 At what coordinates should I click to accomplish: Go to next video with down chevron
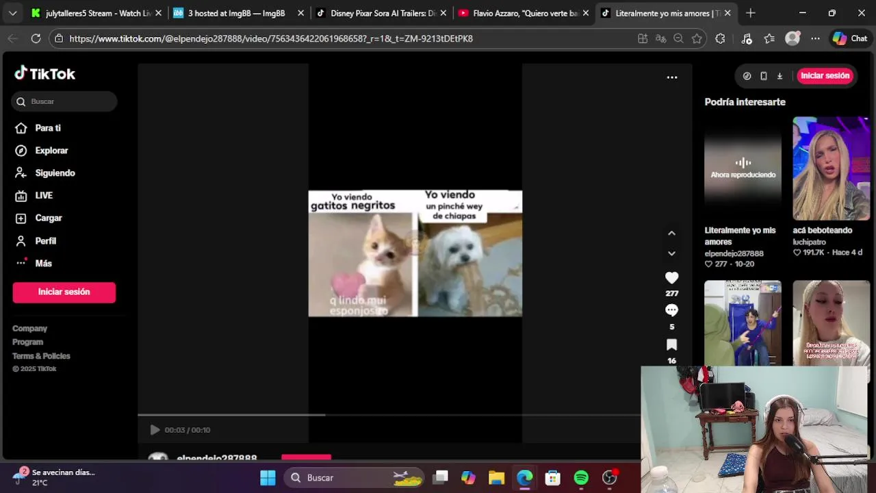[x=671, y=253]
